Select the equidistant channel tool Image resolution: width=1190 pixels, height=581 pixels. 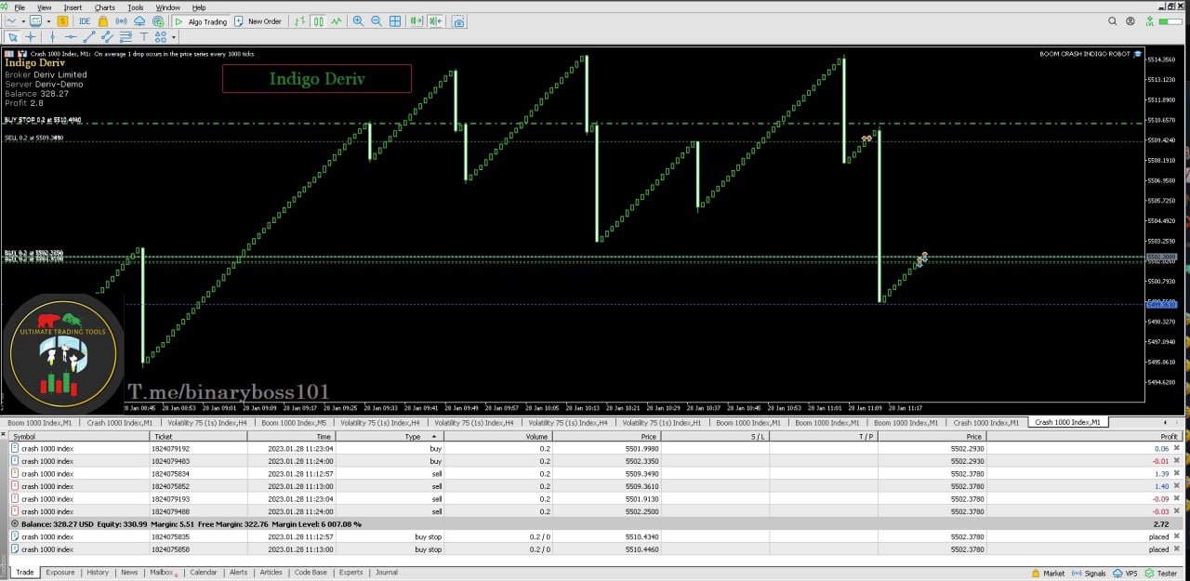(x=108, y=37)
